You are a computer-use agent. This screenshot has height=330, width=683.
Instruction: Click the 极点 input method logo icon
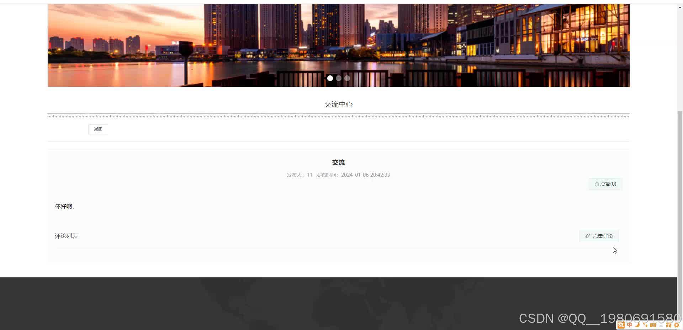click(x=621, y=325)
